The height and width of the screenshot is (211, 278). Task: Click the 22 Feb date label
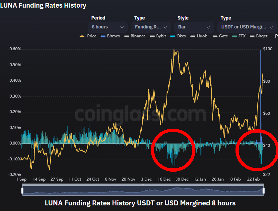pos(253,179)
